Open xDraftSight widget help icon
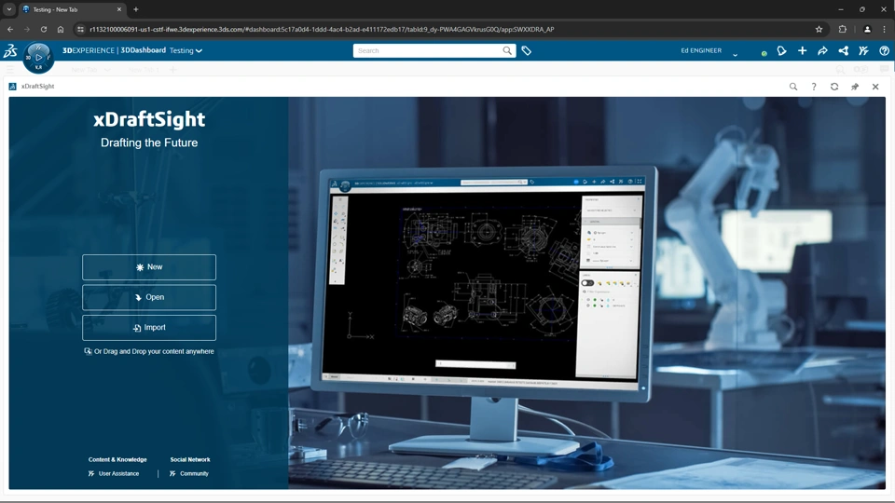Image resolution: width=895 pixels, height=503 pixels. tap(814, 87)
